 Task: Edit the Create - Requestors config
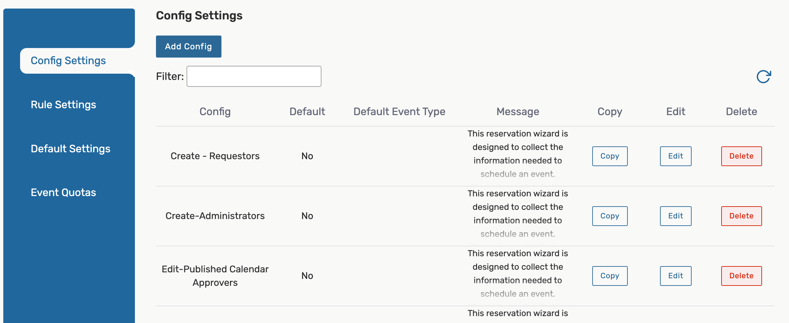[x=675, y=156]
